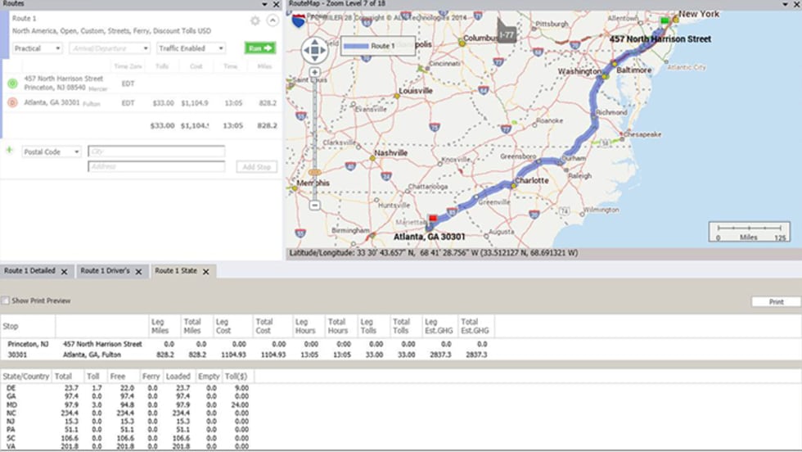Click the red Atlanta destination stop marker
The image size is (802, 452).
pyautogui.click(x=12, y=103)
